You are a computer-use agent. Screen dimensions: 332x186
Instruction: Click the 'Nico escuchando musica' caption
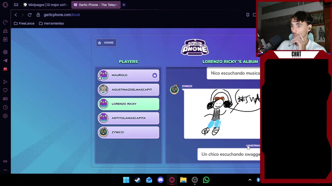pyautogui.click(x=233, y=73)
